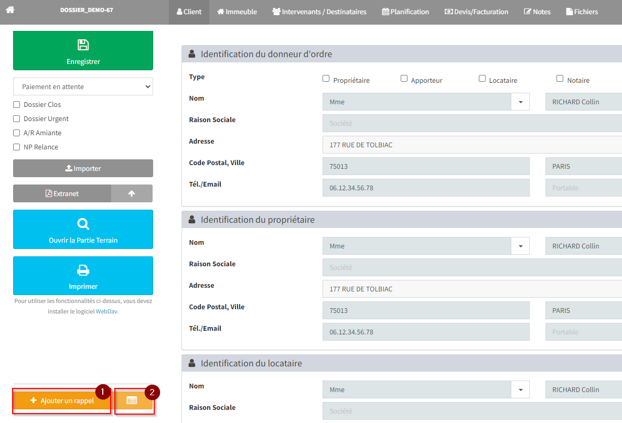The height and width of the screenshot is (423, 622).
Task: Click the donneur d'ordre Adresse field
Action: coord(472,145)
